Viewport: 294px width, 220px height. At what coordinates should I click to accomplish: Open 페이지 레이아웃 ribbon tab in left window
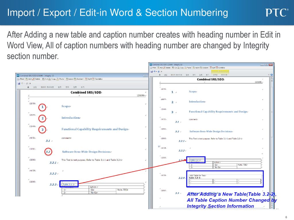[47, 87]
